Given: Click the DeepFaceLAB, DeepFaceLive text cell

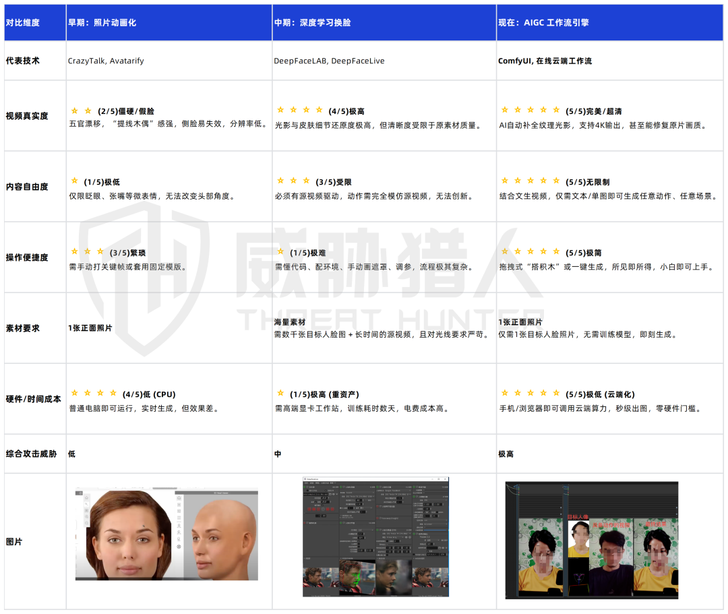Looking at the screenshot, I should coord(329,61).
